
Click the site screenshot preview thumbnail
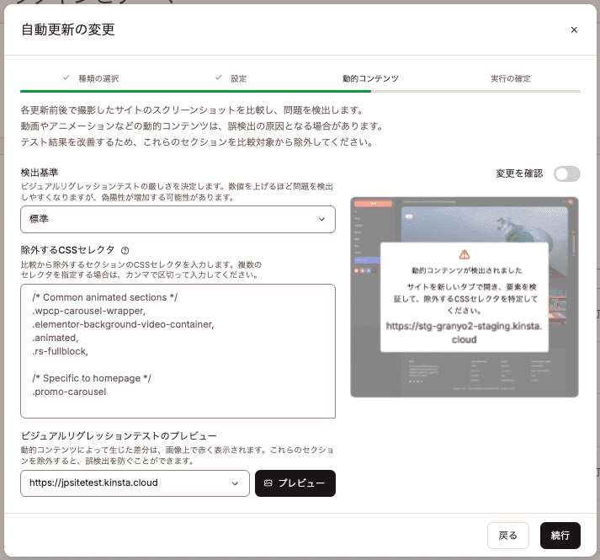click(465, 297)
